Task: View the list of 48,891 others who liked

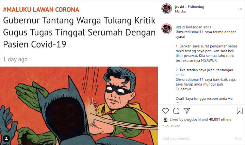Action: (x=220, y=120)
